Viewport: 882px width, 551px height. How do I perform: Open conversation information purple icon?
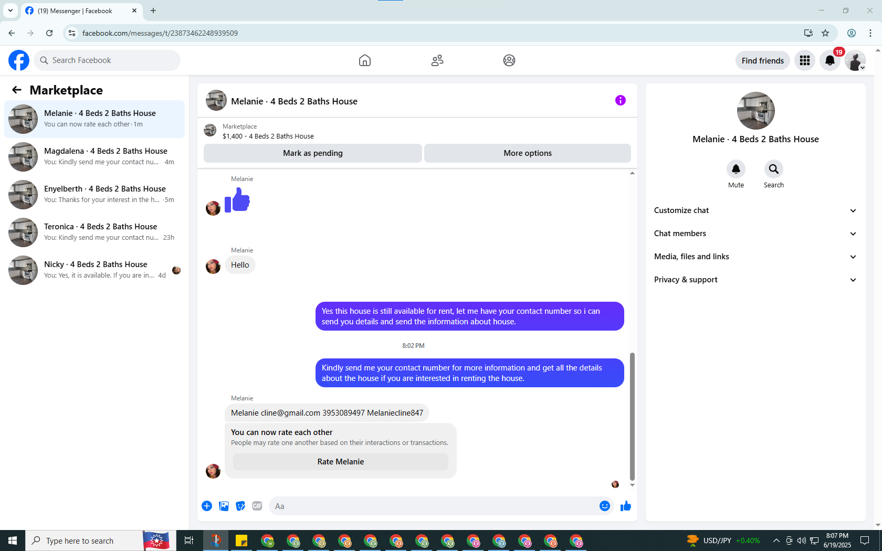(x=621, y=100)
